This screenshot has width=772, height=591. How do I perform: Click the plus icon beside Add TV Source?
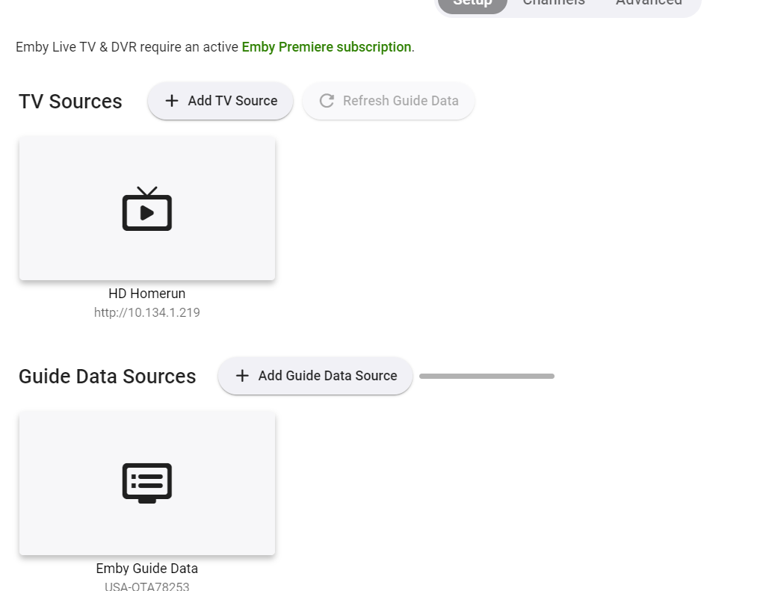(172, 101)
